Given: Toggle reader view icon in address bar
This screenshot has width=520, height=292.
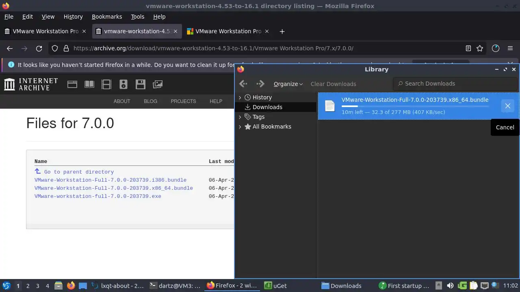Looking at the screenshot, I should 468,48.
